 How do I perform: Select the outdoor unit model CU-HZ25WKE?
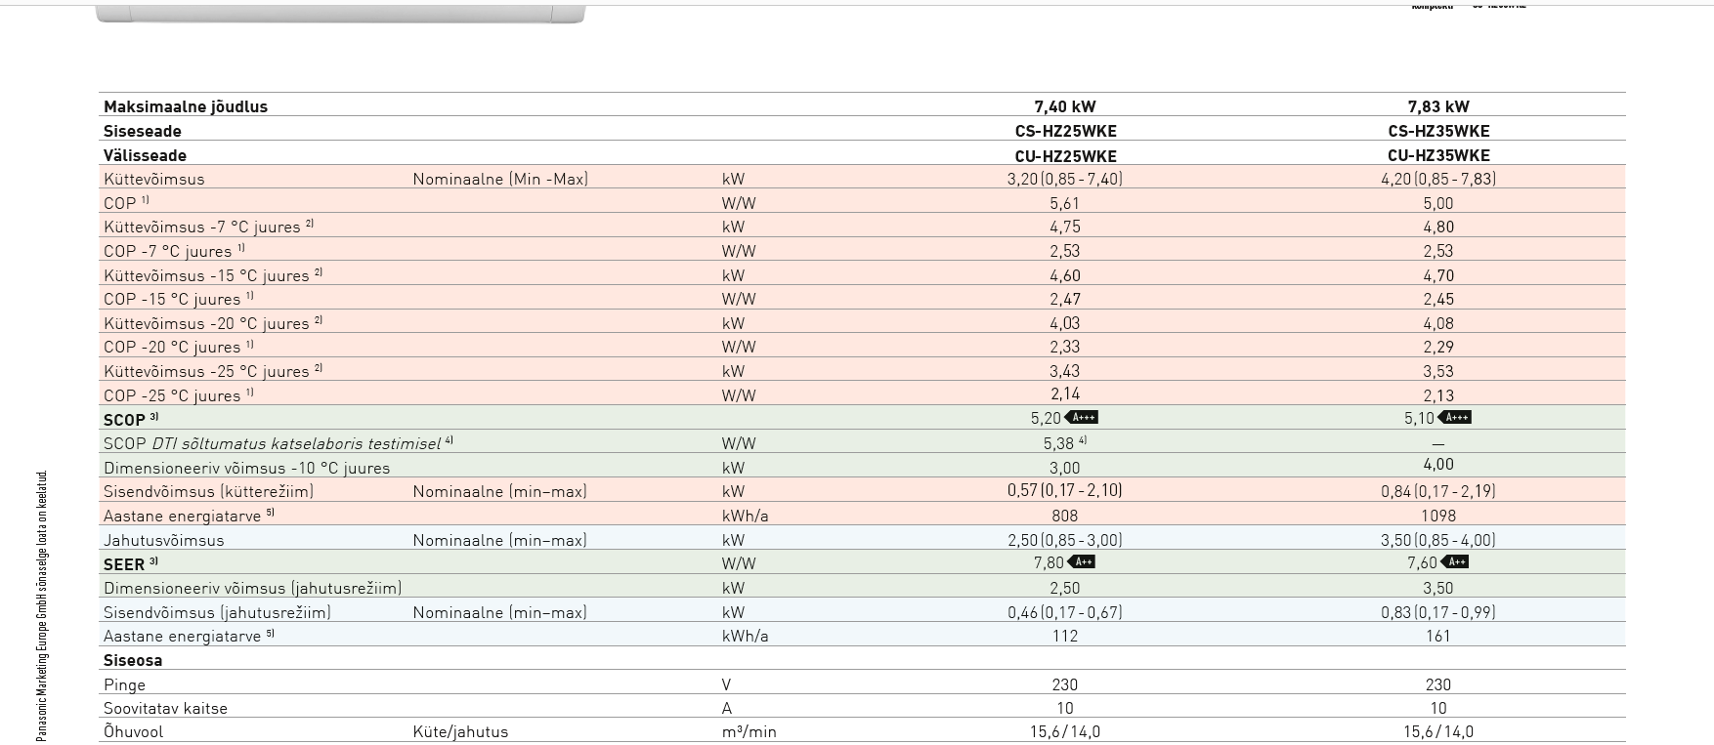pos(1065,155)
